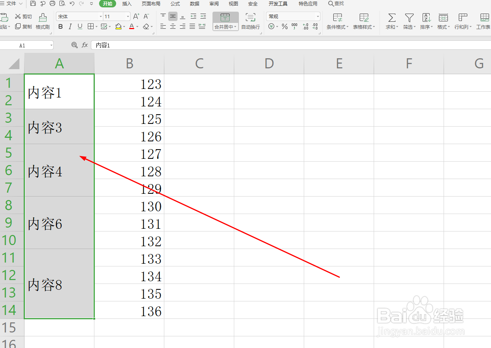Toggle vertical middle alignment

173,16
